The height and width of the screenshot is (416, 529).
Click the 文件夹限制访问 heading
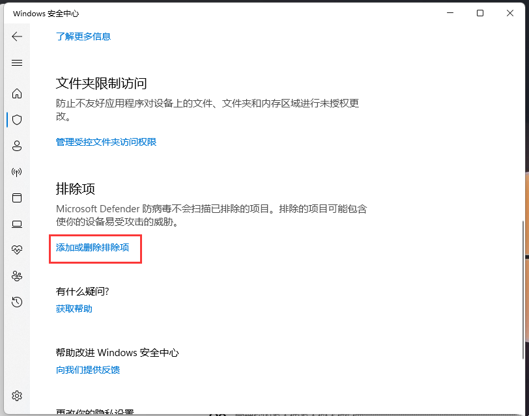(101, 83)
